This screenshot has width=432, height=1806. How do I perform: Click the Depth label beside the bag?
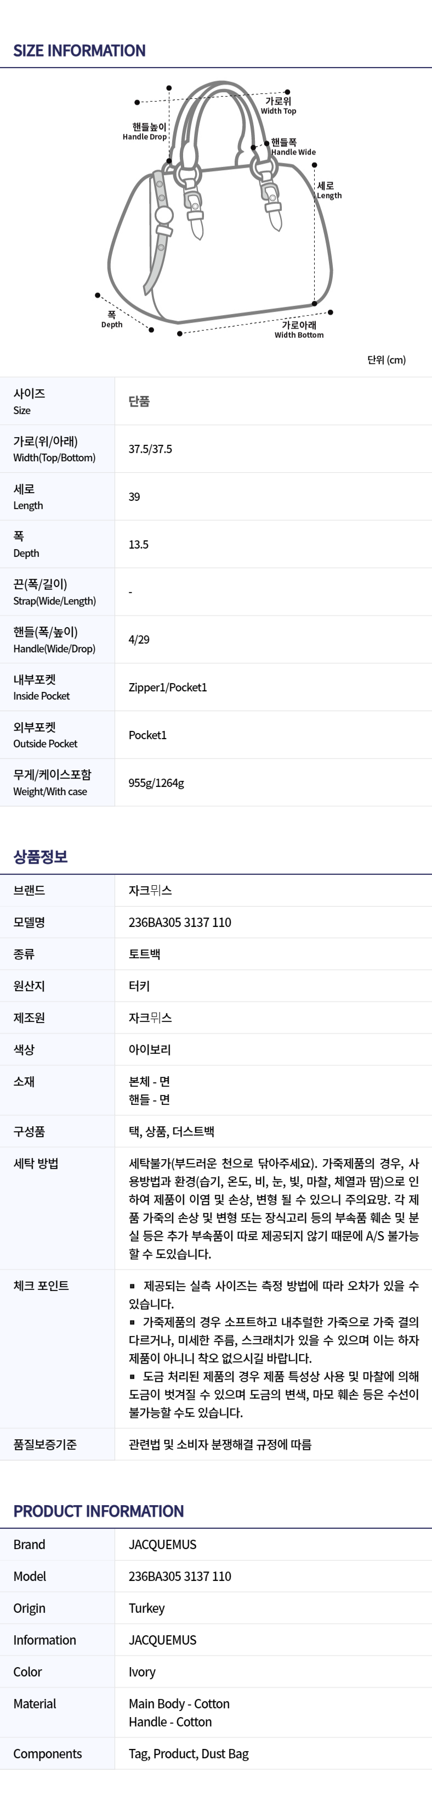pyautogui.click(x=112, y=320)
